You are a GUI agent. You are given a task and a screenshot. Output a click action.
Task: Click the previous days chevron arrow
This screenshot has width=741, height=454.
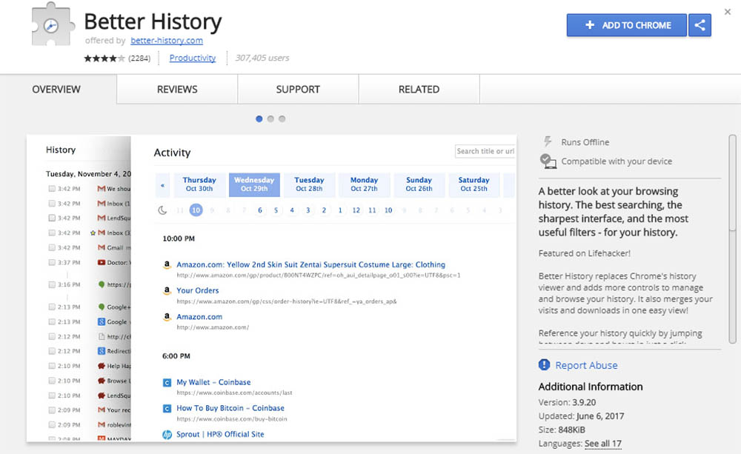pos(162,185)
